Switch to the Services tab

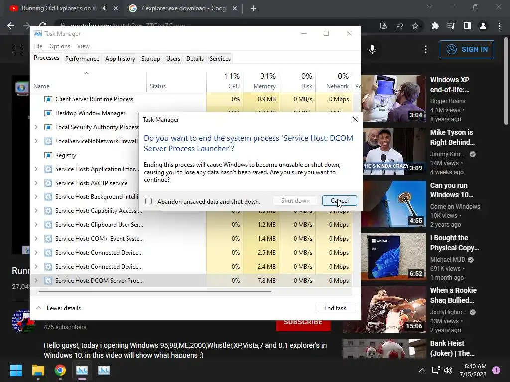[220, 59]
